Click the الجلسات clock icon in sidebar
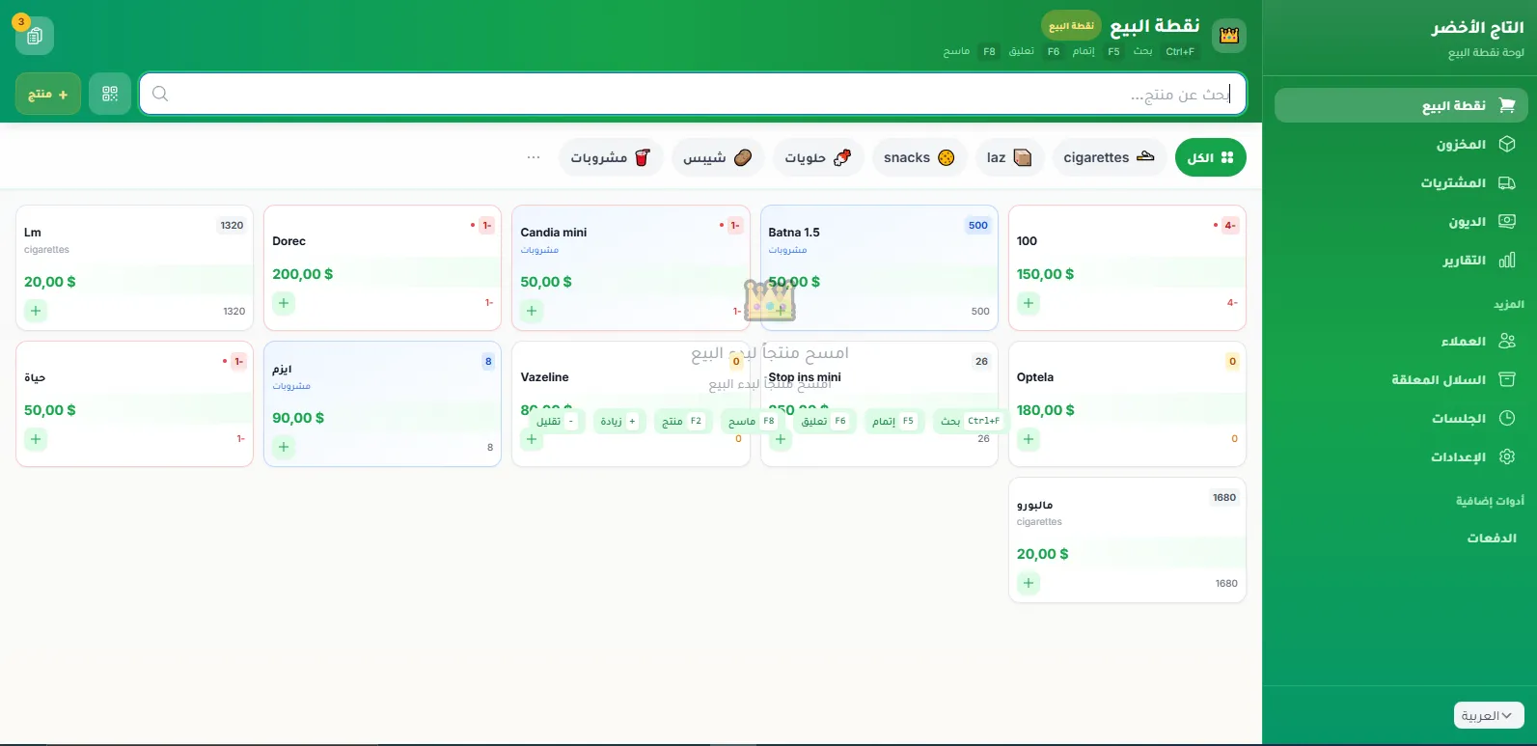The height and width of the screenshot is (746, 1537). pos(1507,418)
